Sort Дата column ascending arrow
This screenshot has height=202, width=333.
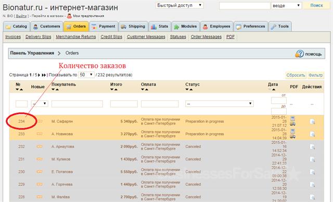274,89
